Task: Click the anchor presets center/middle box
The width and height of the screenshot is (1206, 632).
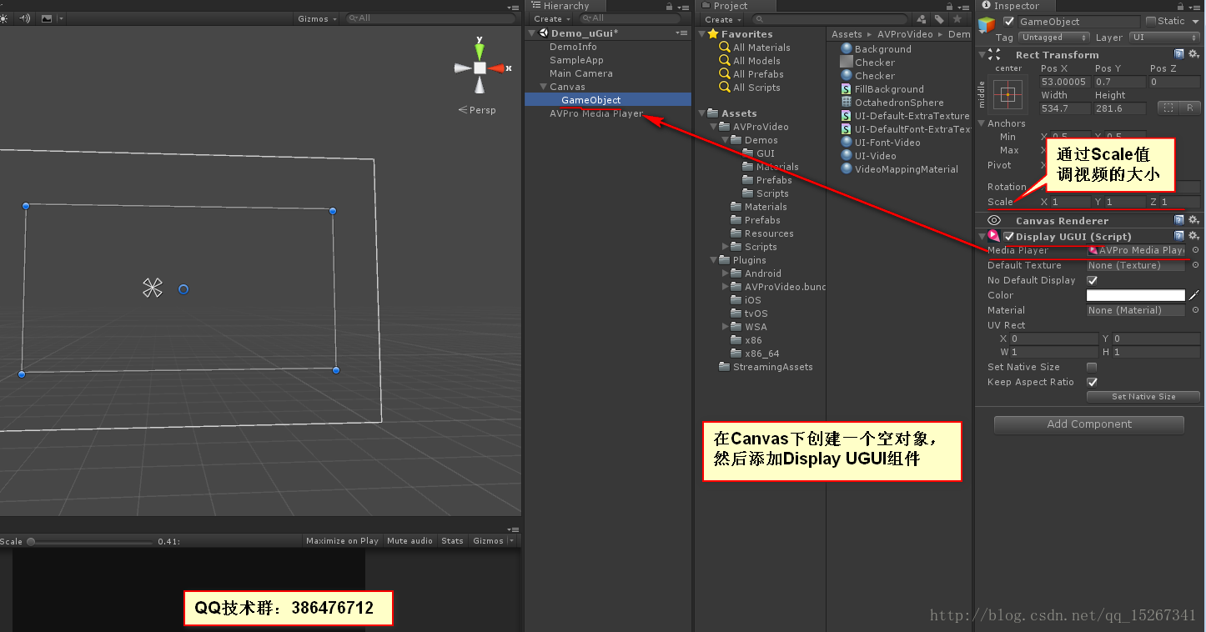Action: point(1008,95)
